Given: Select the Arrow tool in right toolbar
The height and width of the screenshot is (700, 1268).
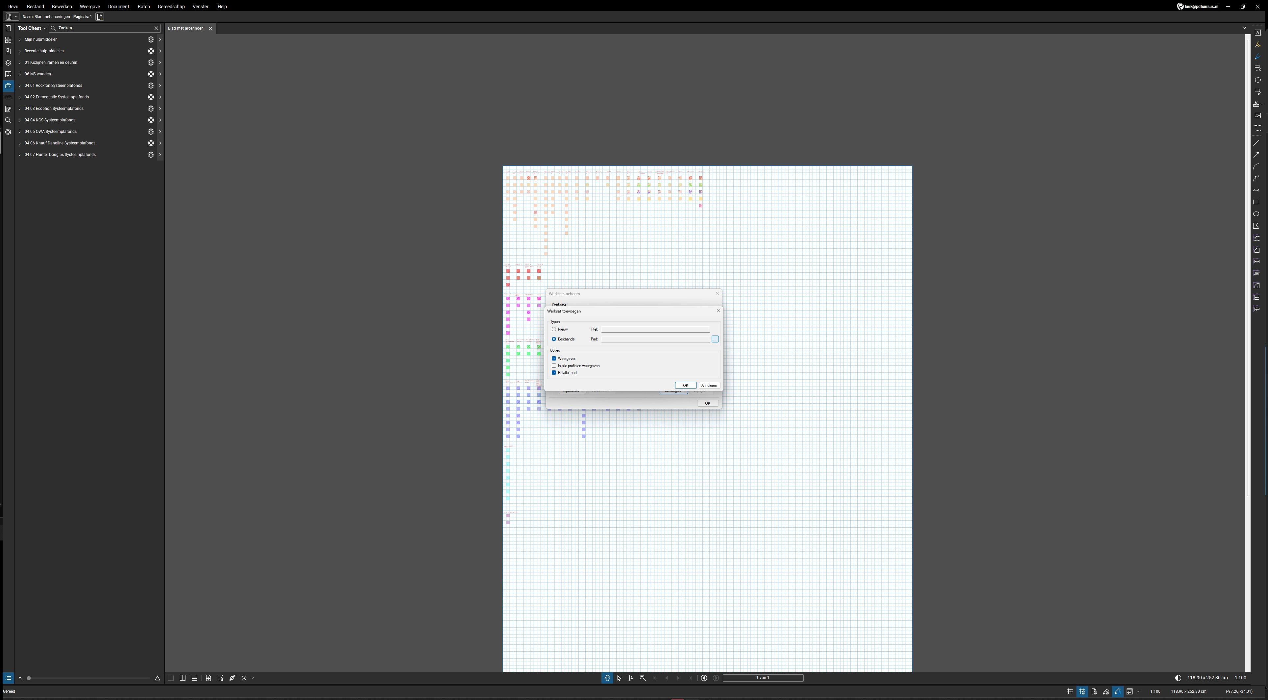Looking at the screenshot, I should click(1256, 155).
